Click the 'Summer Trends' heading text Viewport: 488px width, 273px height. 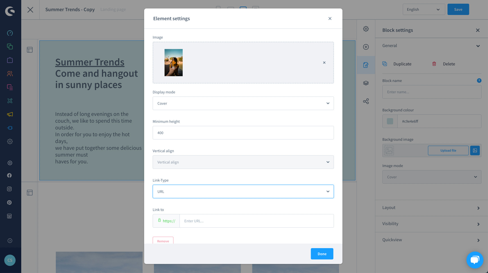[90, 62]
